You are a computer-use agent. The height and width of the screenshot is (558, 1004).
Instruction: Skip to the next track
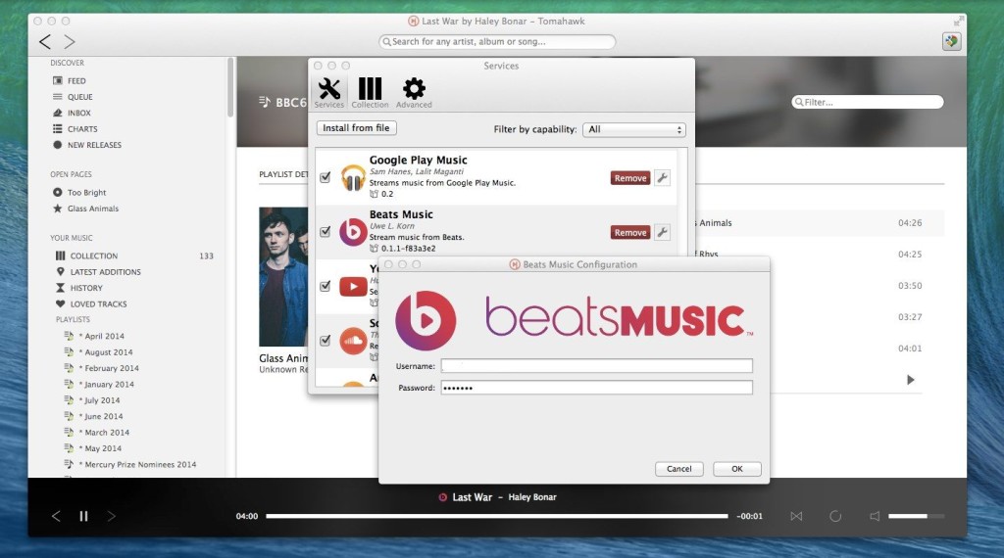click(112, 516)
